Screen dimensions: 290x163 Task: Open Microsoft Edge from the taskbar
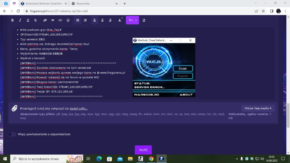(x=99, y=159)
